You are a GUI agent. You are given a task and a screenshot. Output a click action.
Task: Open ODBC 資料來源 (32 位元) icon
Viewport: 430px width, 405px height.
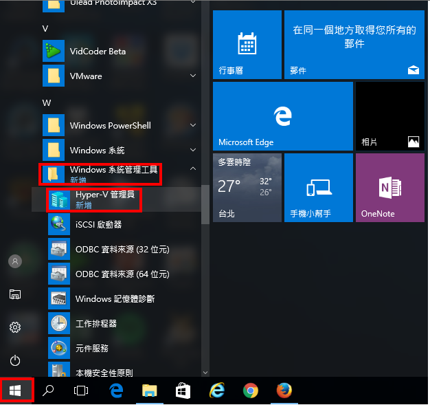click(59, 249)
